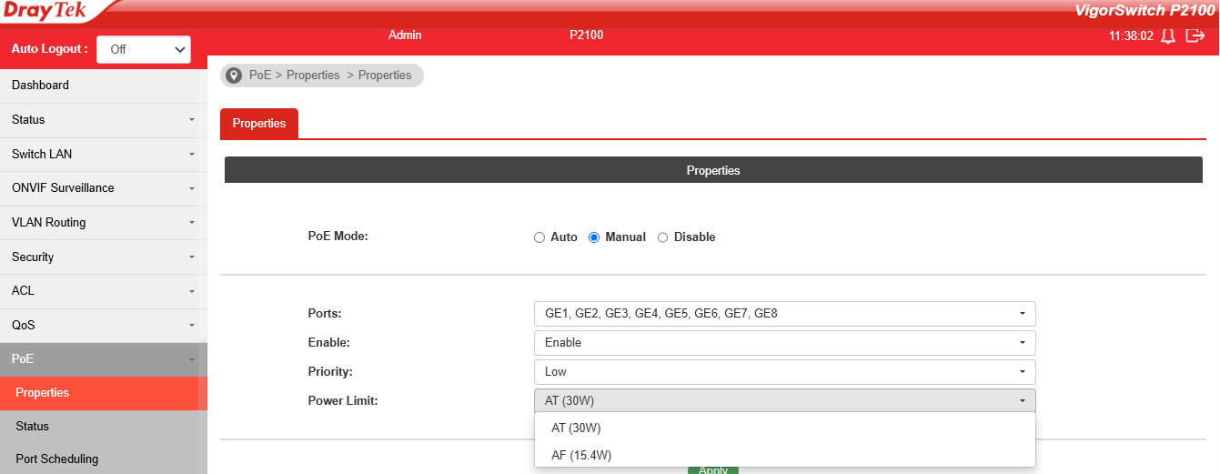Choose AT (30W) power limit option
1220x474 pixels.
point(576,429)
